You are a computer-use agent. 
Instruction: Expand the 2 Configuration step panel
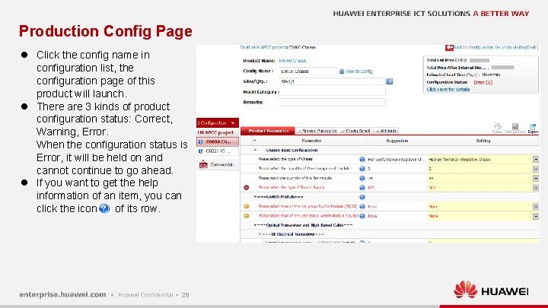click(x=218, y=123)
